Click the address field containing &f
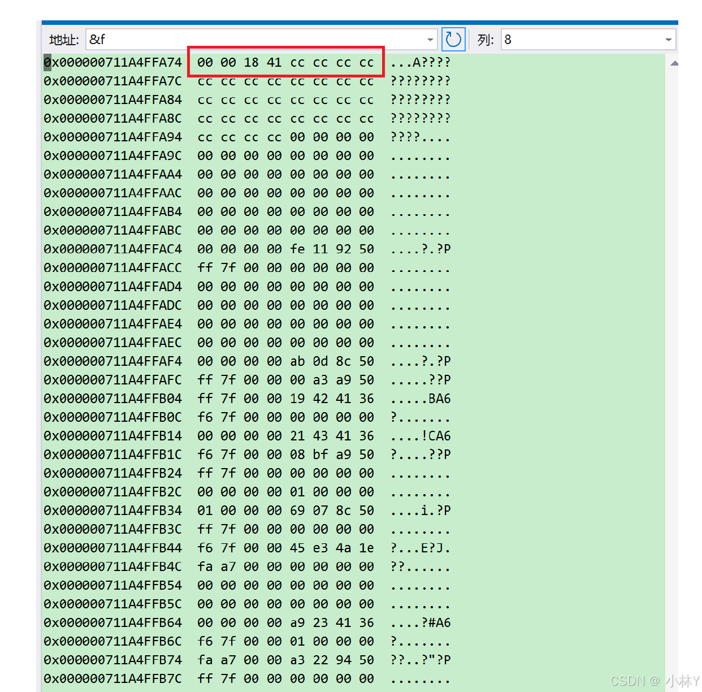The image size is (702, 692). (x=262, y=40)
